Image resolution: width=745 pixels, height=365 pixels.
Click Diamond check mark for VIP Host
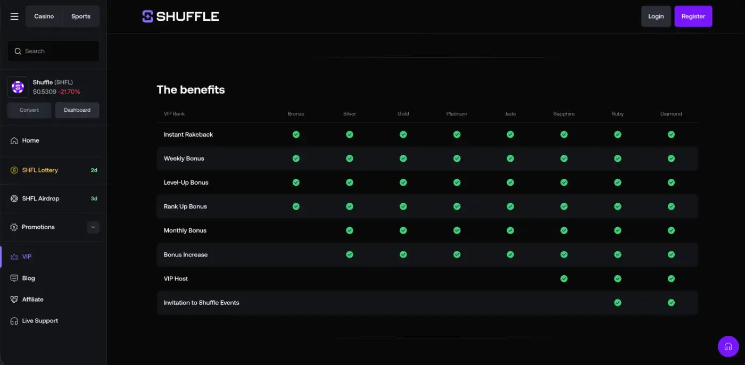tap(671, 278)
